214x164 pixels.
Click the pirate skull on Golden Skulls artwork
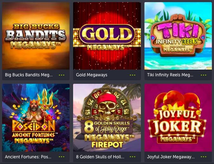point(107,107)
